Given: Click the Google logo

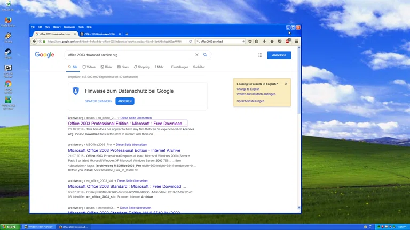Looking at the screenshot, I should pos(44,55).
